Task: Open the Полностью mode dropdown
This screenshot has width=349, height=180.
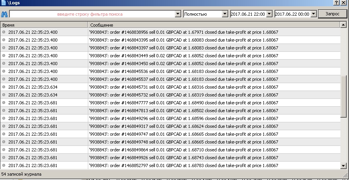Action: click(225, 14)
